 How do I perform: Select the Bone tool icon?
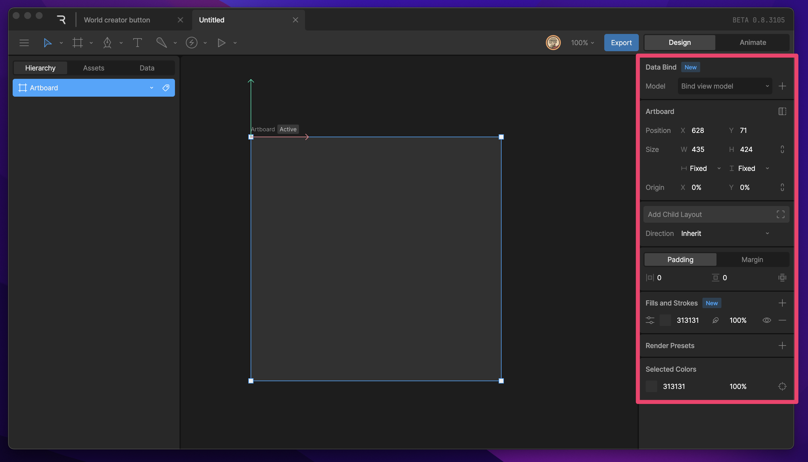pyautogui.click(x=161, y=43)
